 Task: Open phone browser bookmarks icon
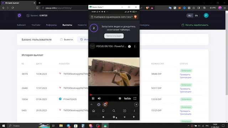pyautogui.click(x=103, y=111)
